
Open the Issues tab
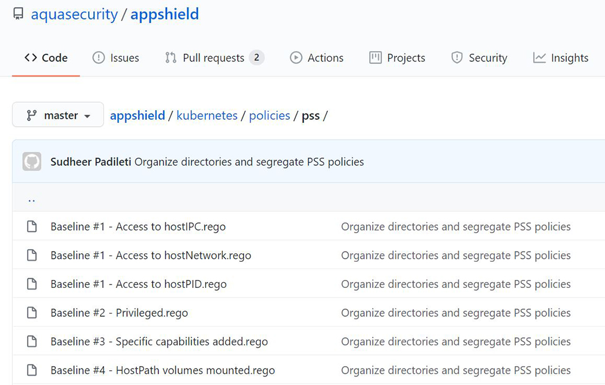click(116, 58)
